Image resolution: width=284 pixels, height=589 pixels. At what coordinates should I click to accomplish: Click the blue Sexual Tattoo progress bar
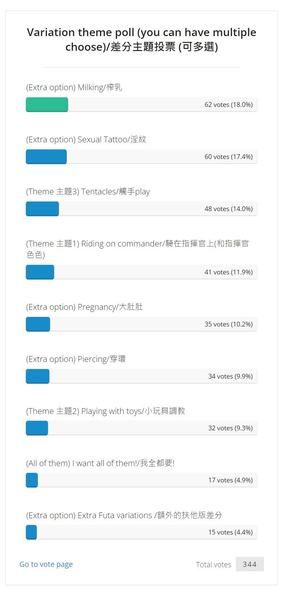pos(46,157)
